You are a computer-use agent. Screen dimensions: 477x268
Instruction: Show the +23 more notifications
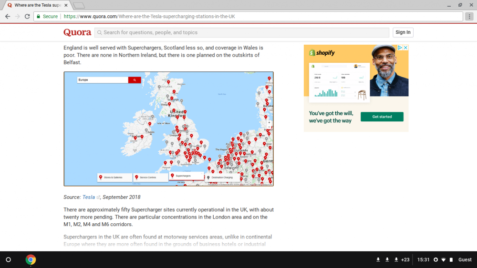[x=405, y=259]
